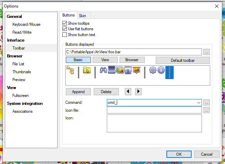Move selected button right with arrow
This screenshot has width=225, height=164.
(138, 91)
